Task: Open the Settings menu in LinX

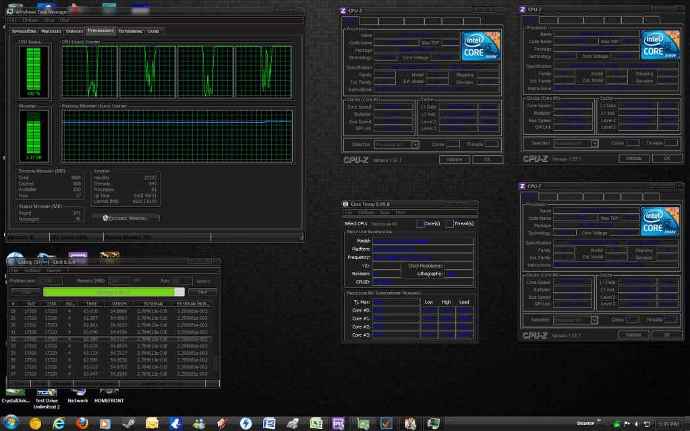Action: point(32,270)
